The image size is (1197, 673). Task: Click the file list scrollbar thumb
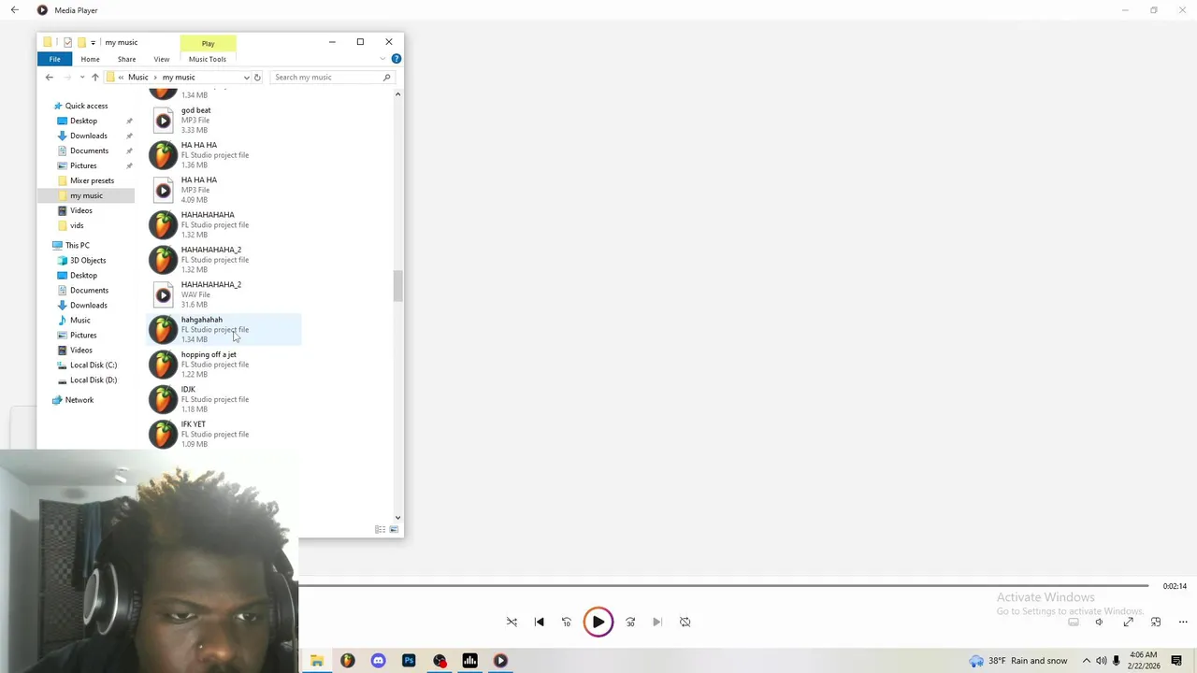397,287
